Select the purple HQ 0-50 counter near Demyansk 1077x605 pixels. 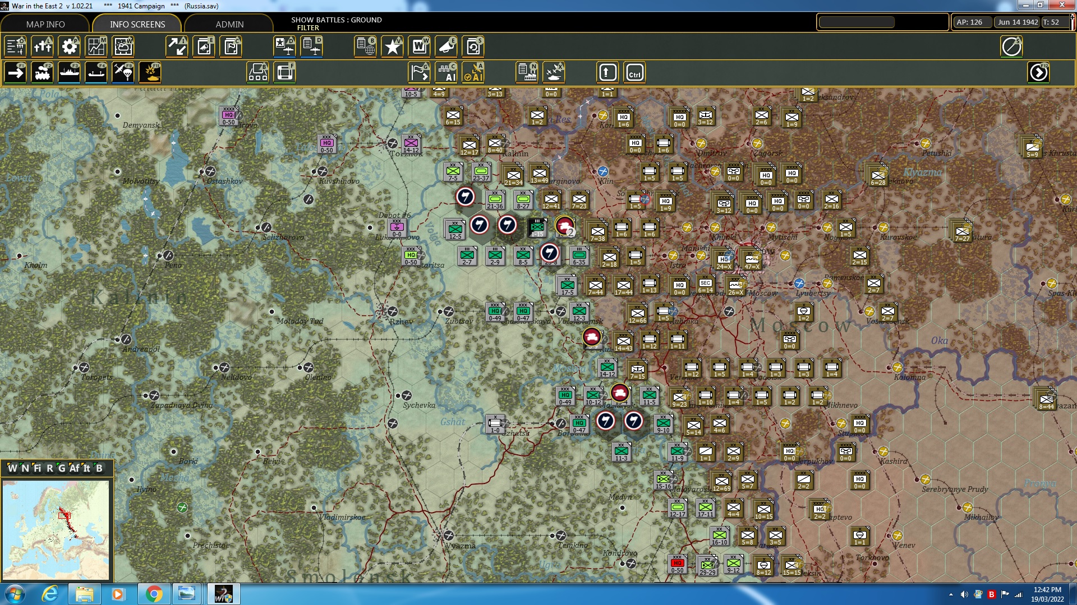[228, 116]
